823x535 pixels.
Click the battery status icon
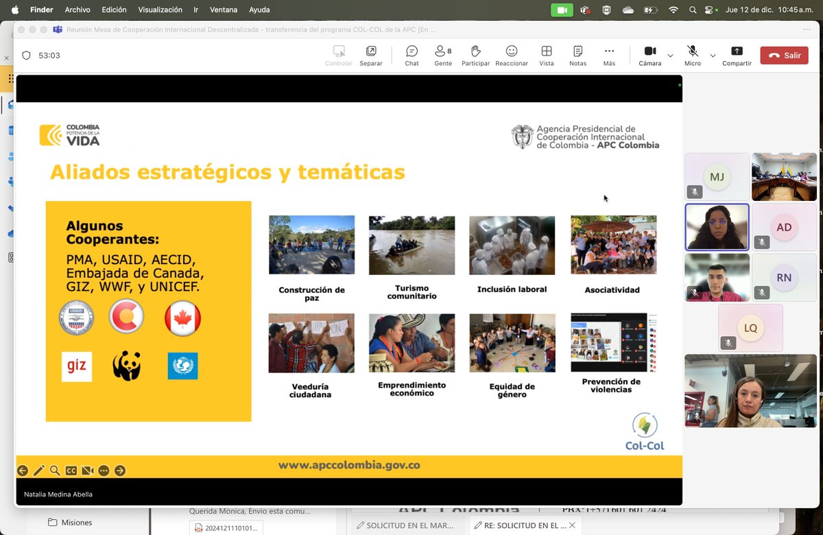click(651, 10)
